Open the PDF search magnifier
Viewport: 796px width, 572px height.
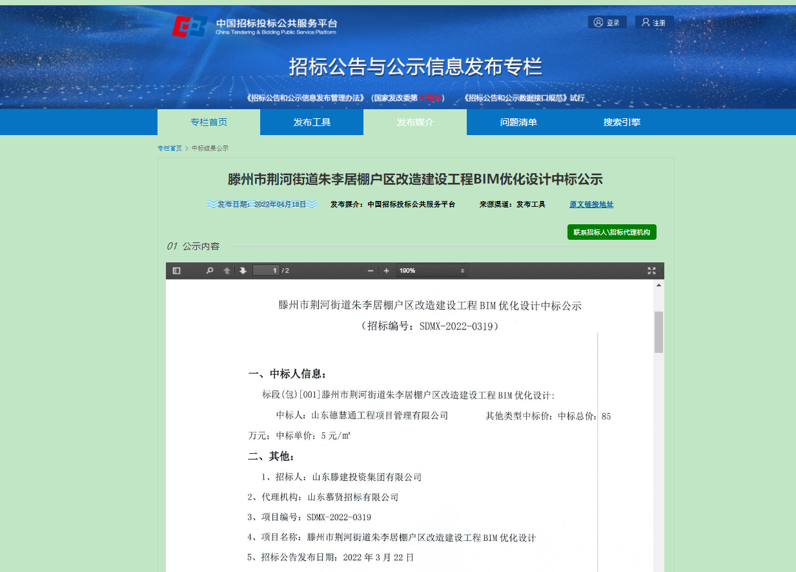[209, 270]
